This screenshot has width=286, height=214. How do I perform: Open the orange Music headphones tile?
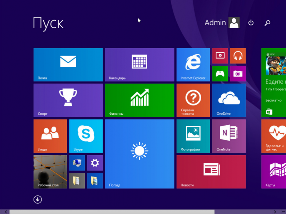pos(238,56)
